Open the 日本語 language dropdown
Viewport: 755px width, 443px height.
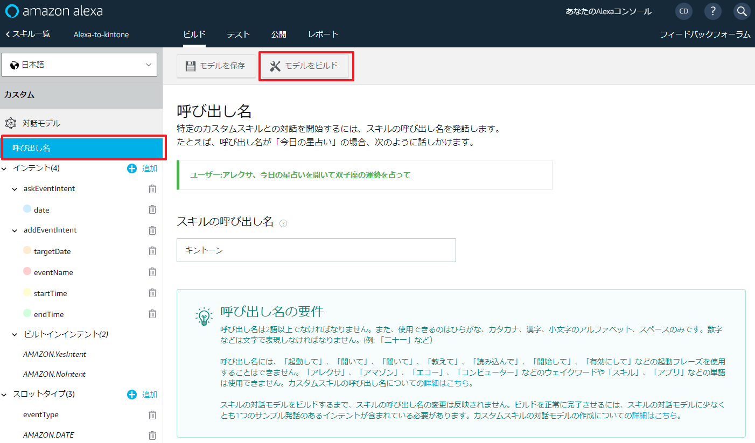click(x=80, y=65)
